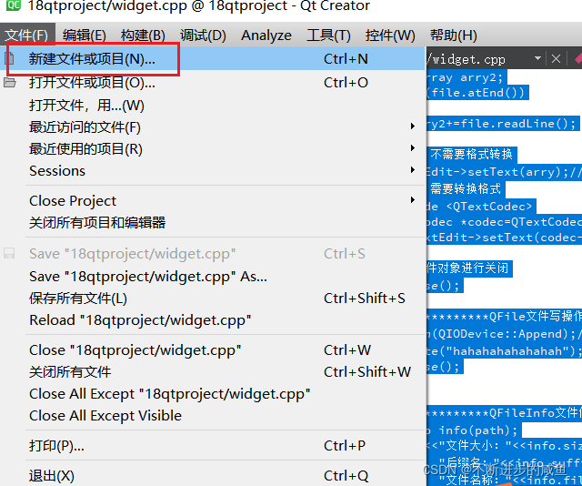This screenshot has width=582, height=486.
Task: Select 退出(X) to quit
Action: (212, 476)
